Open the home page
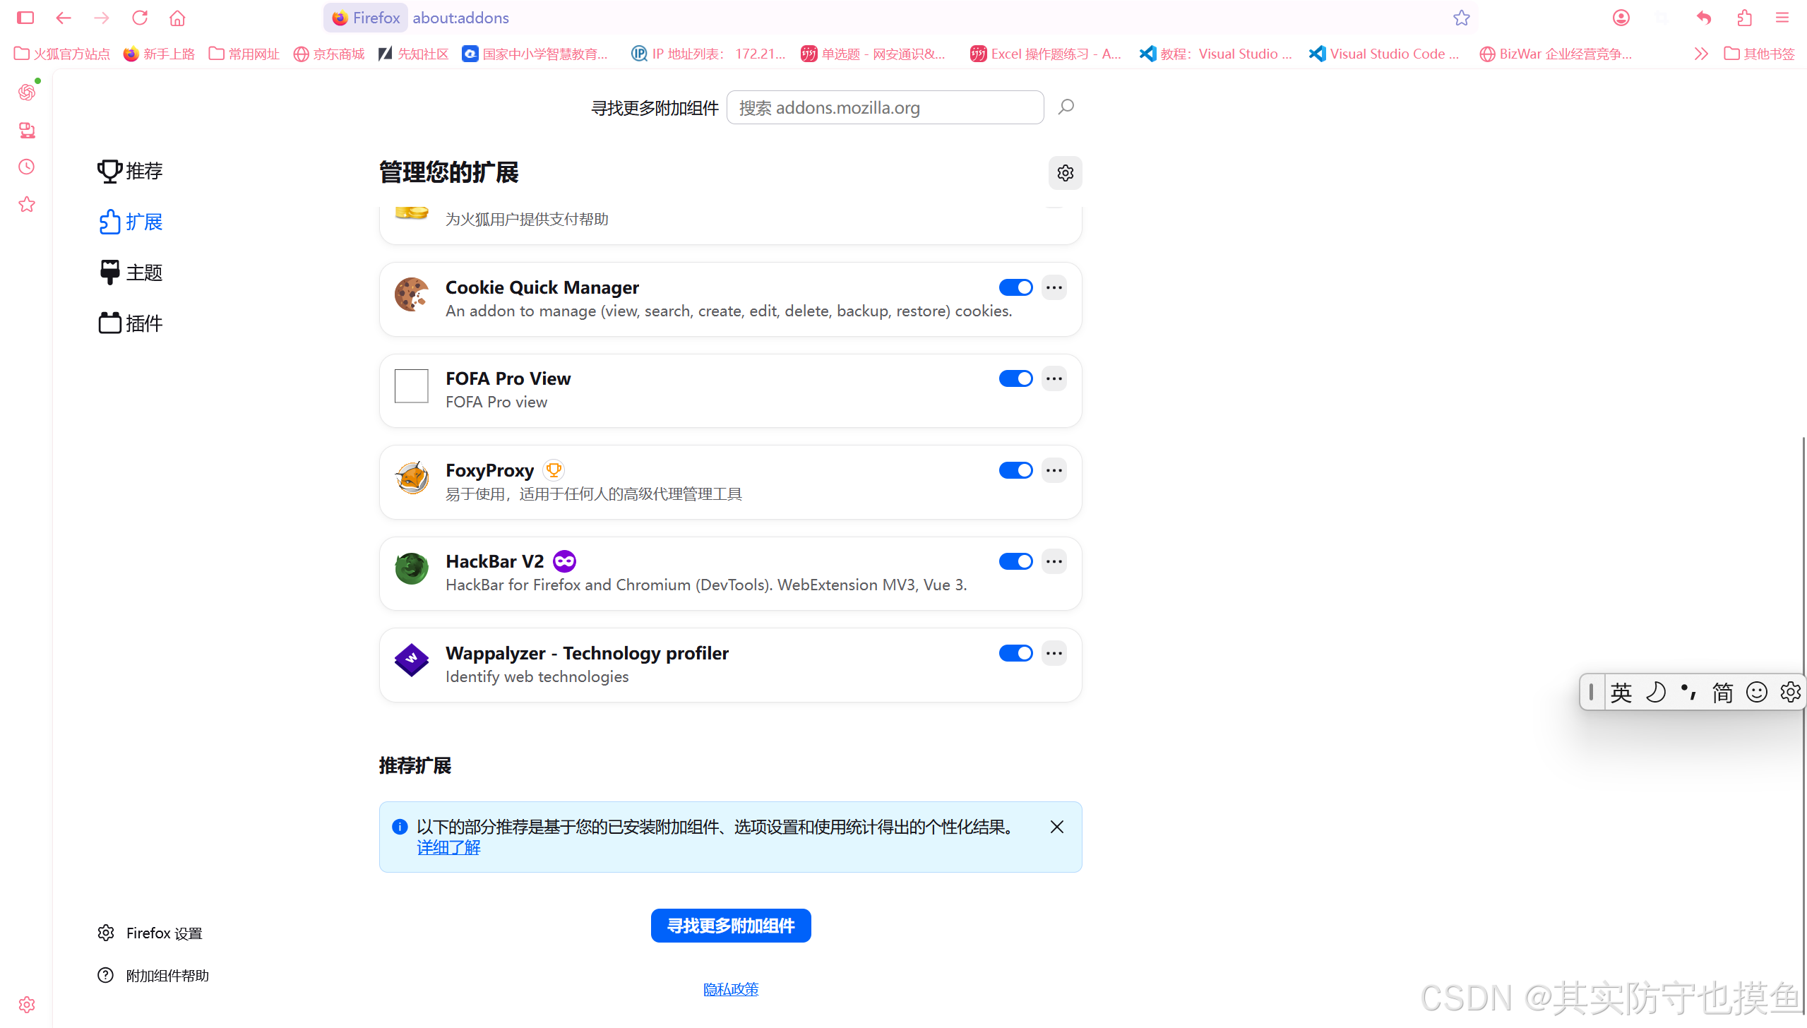 [x=177, y=18]
